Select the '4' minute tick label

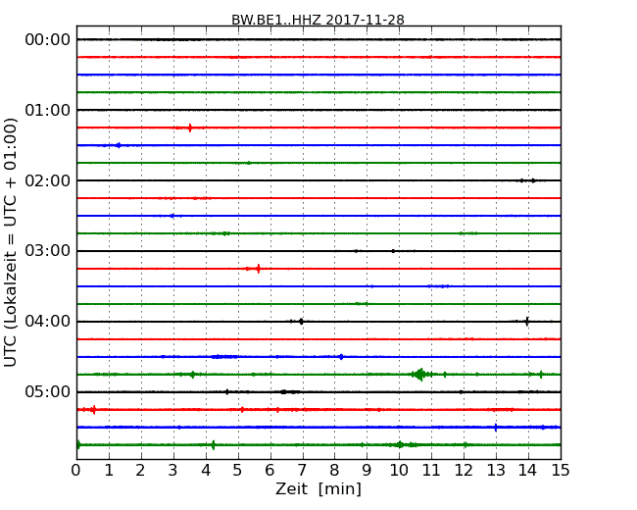[x=206, y=471]
